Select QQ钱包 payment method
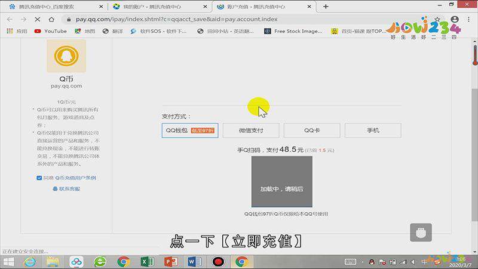 click(x=185, y=130)
